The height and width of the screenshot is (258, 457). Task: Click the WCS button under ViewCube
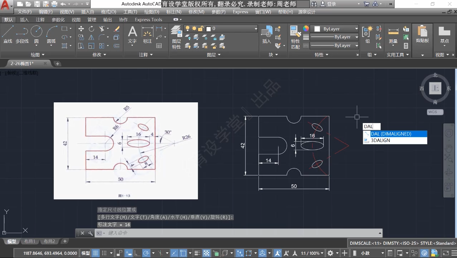tap(435, 112)
